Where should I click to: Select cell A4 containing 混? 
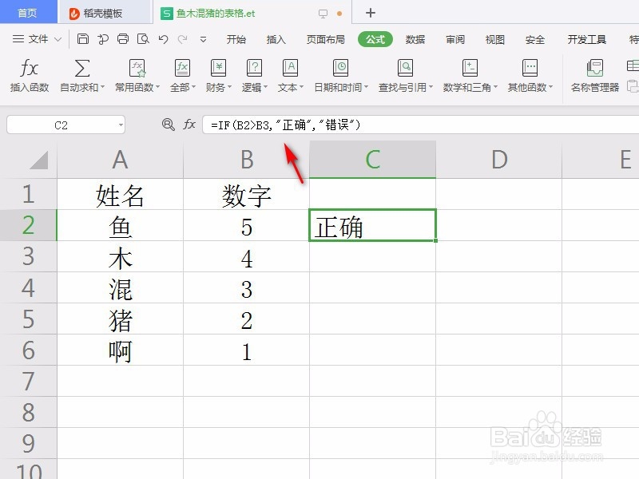pos(121,288)
